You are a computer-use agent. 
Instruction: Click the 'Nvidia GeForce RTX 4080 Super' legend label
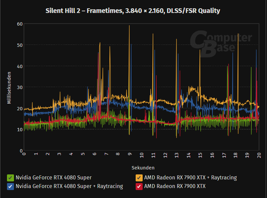tap(54, 178)
